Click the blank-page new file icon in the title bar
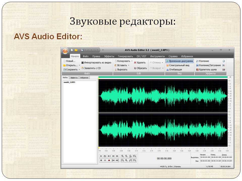 click(x=72, y=50)
